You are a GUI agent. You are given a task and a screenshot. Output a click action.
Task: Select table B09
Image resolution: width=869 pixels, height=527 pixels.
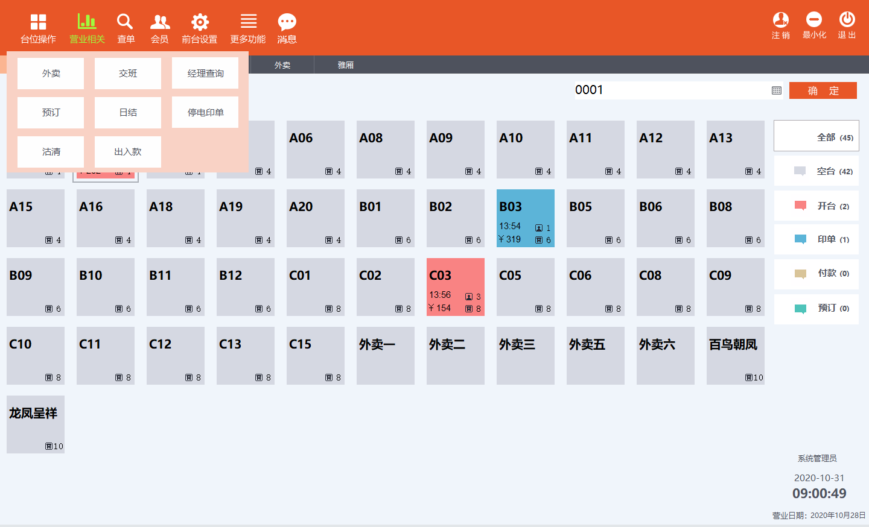coord(36,287)
